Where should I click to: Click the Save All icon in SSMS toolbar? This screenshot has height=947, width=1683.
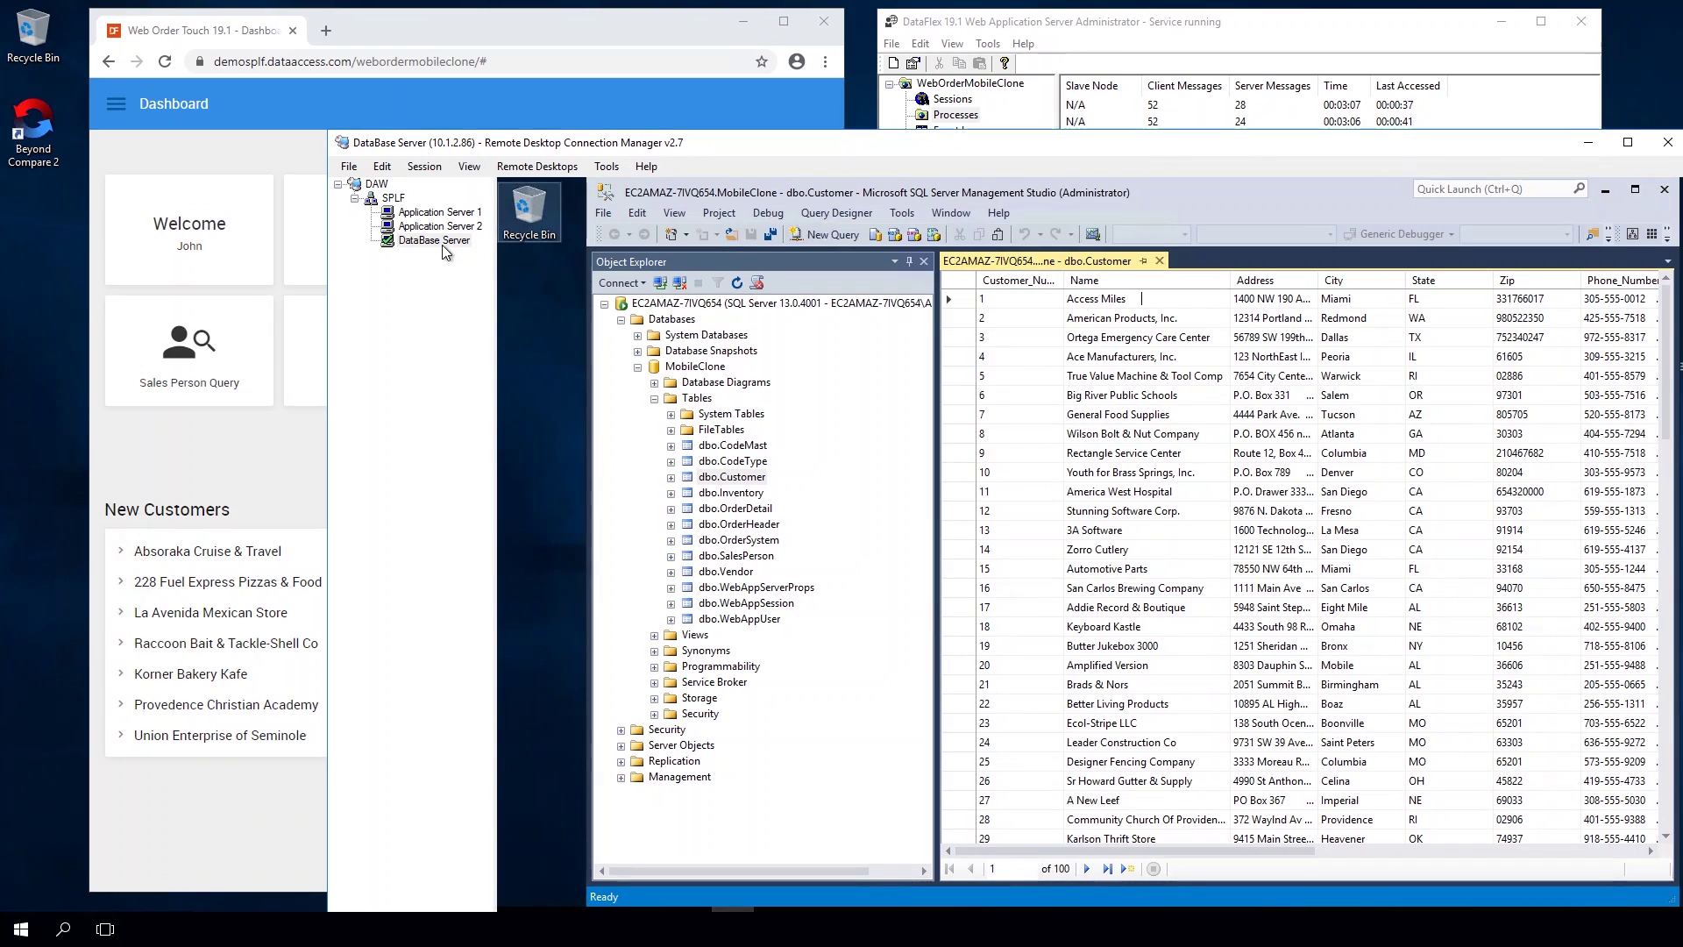770,234
